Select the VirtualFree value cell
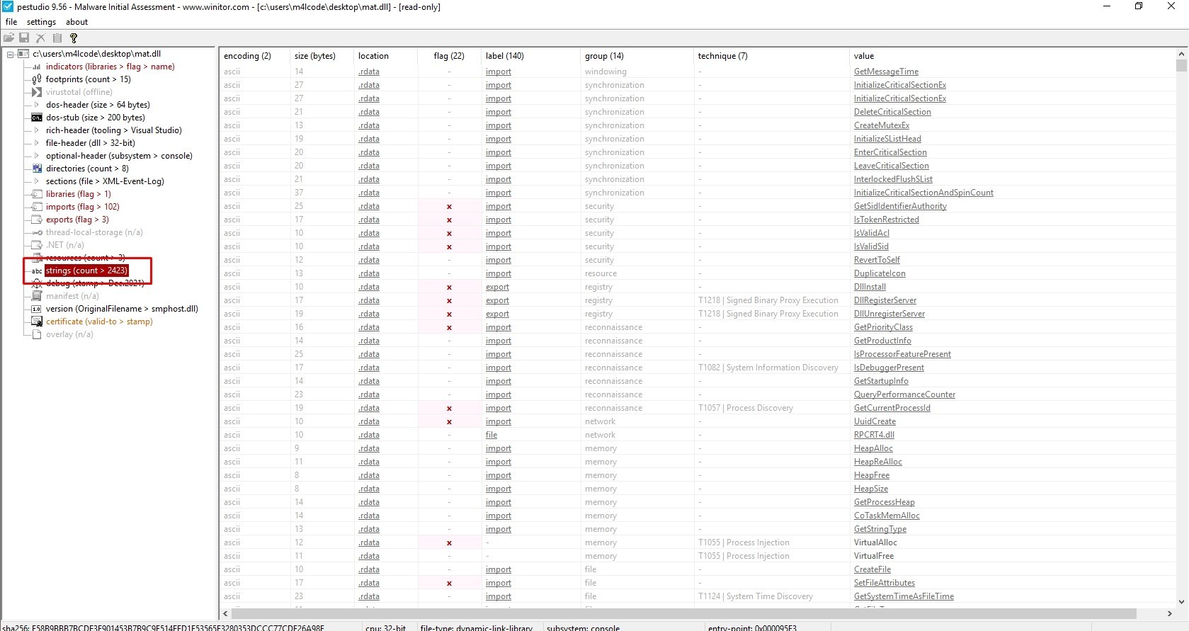This screenshot has height=631, width=1189. (874, 556)
